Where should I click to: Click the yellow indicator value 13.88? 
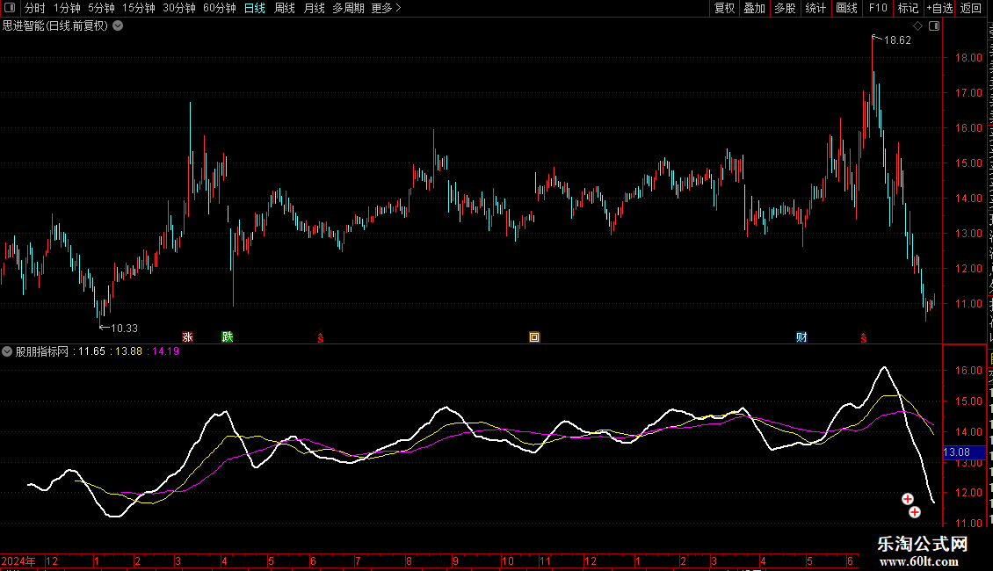128,351
